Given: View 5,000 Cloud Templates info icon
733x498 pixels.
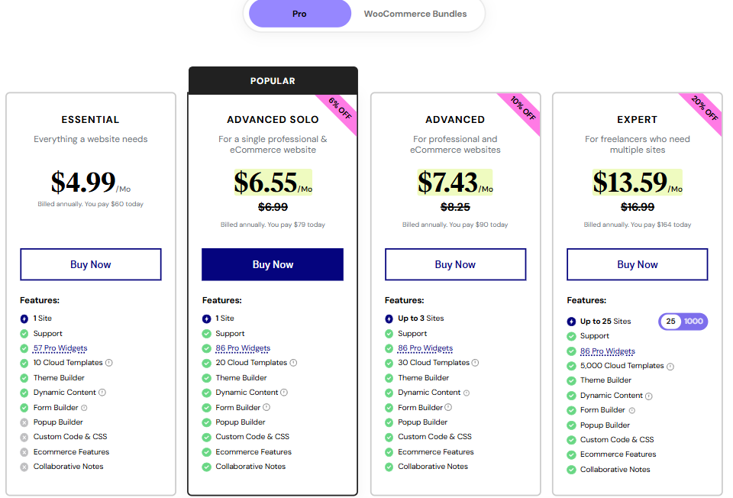Looking at the screenshot, I should click(670, 366).
